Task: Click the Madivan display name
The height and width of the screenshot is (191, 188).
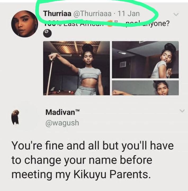Action: (x=60, y=112)
